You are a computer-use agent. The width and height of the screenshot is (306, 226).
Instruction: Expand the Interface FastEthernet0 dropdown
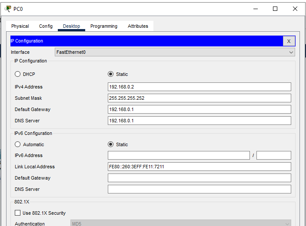[175, 52]
